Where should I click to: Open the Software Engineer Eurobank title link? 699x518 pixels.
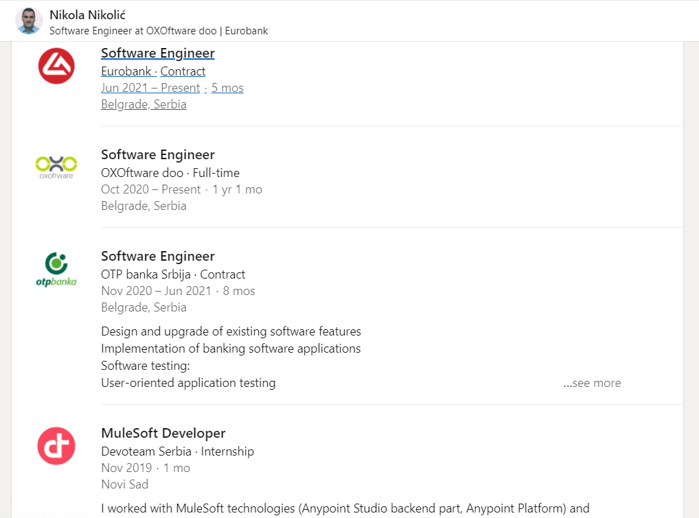coord(158,54)
